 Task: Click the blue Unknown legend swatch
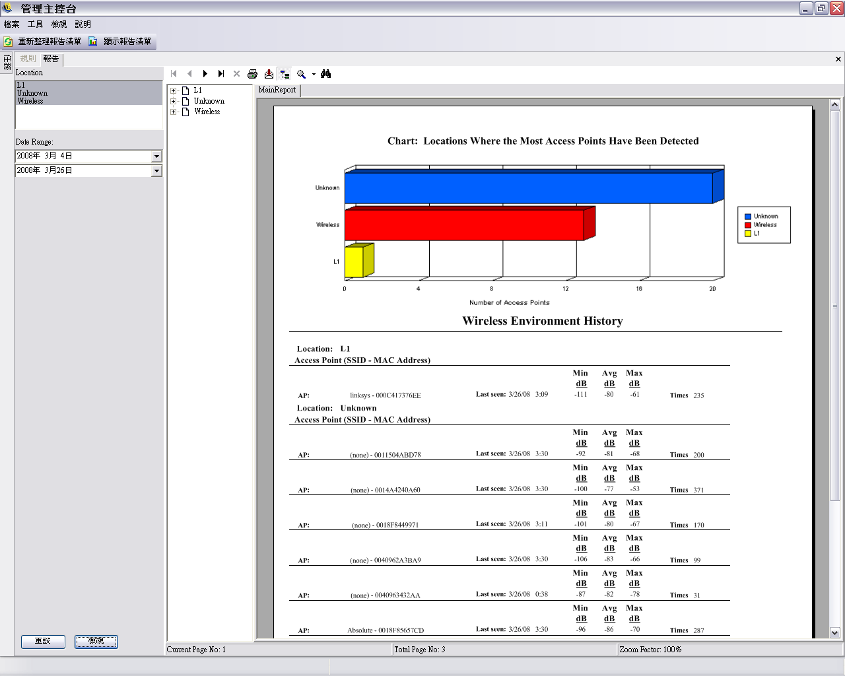748,217
